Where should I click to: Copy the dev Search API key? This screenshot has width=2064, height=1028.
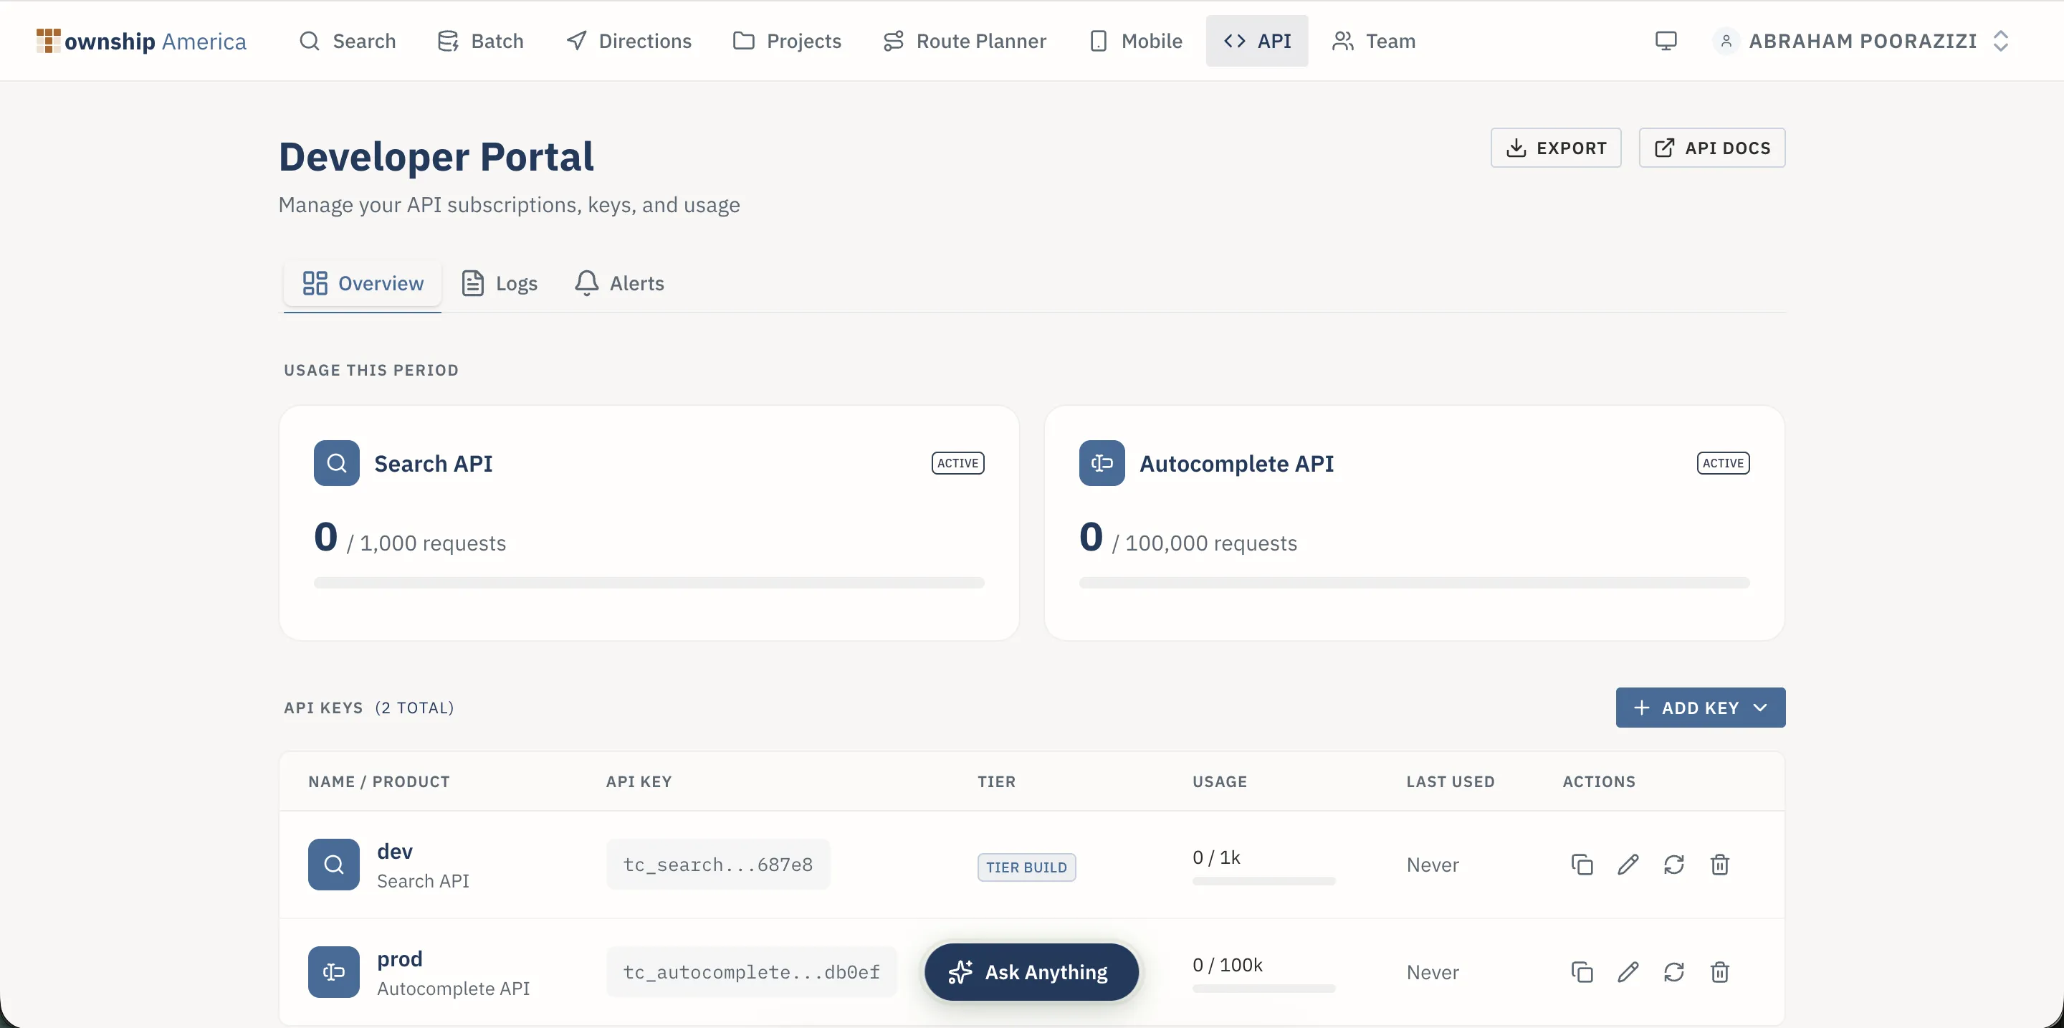1581,865
